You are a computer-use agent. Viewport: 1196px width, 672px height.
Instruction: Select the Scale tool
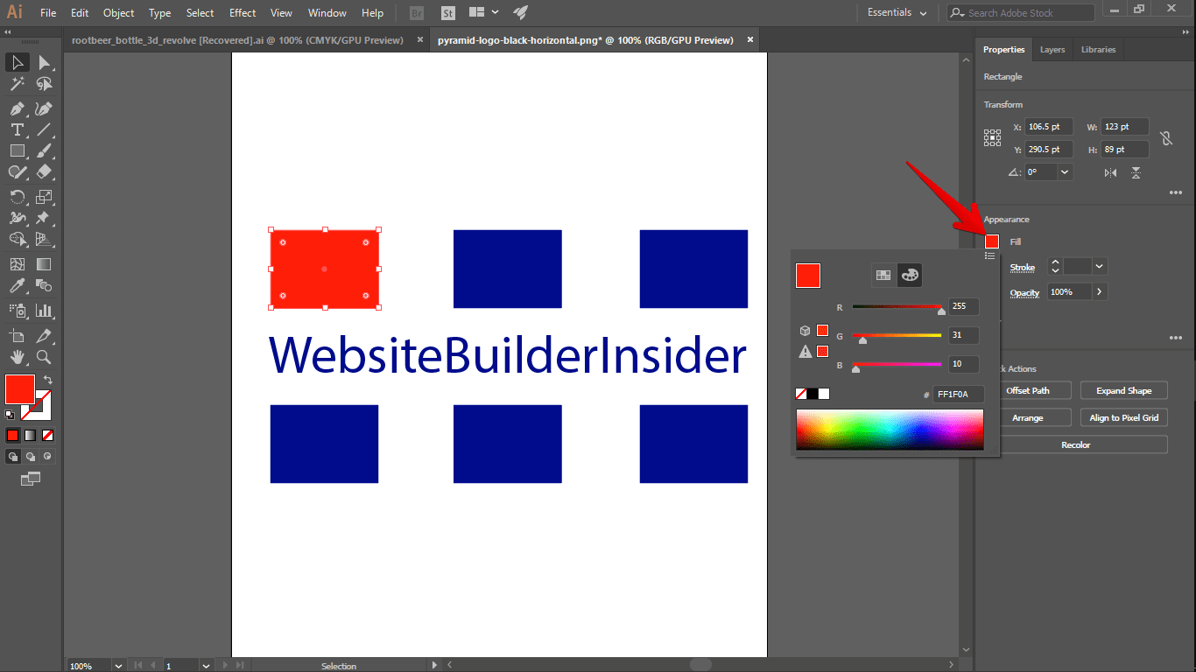pos(44,196)
